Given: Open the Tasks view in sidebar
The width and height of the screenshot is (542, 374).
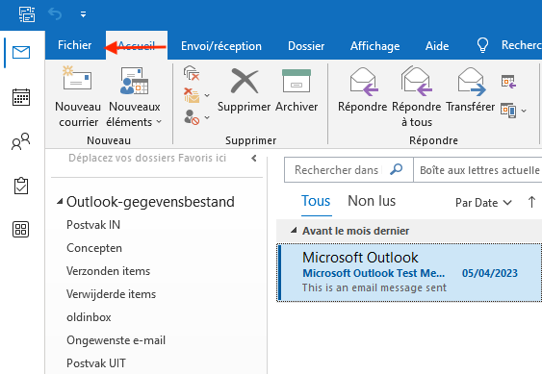Looking at the screenshot, I should (x=21, y=186).
